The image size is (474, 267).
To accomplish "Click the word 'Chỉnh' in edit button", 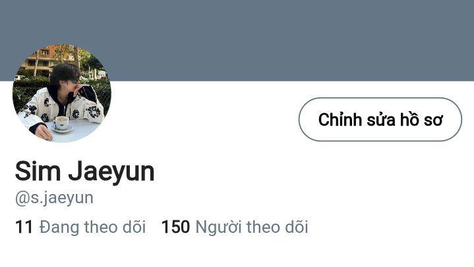I will (x=340, y=120).
